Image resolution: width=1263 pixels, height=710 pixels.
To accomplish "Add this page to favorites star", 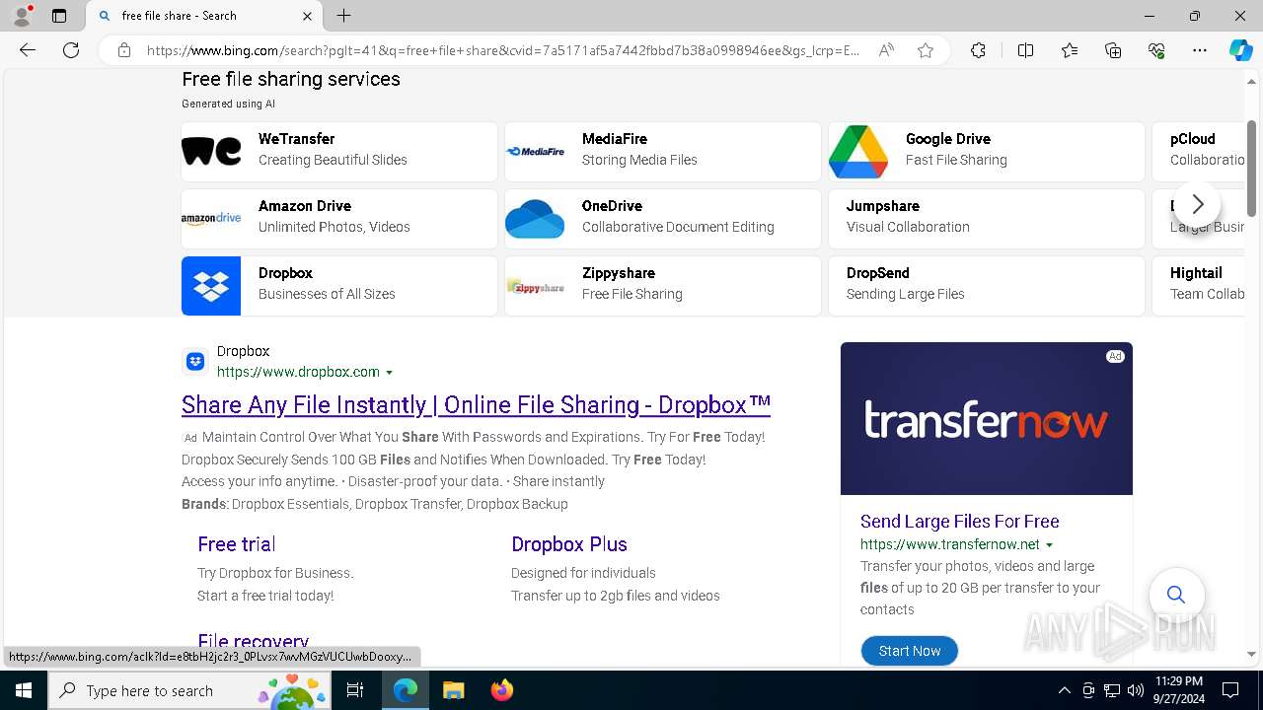I will point(926,50).
